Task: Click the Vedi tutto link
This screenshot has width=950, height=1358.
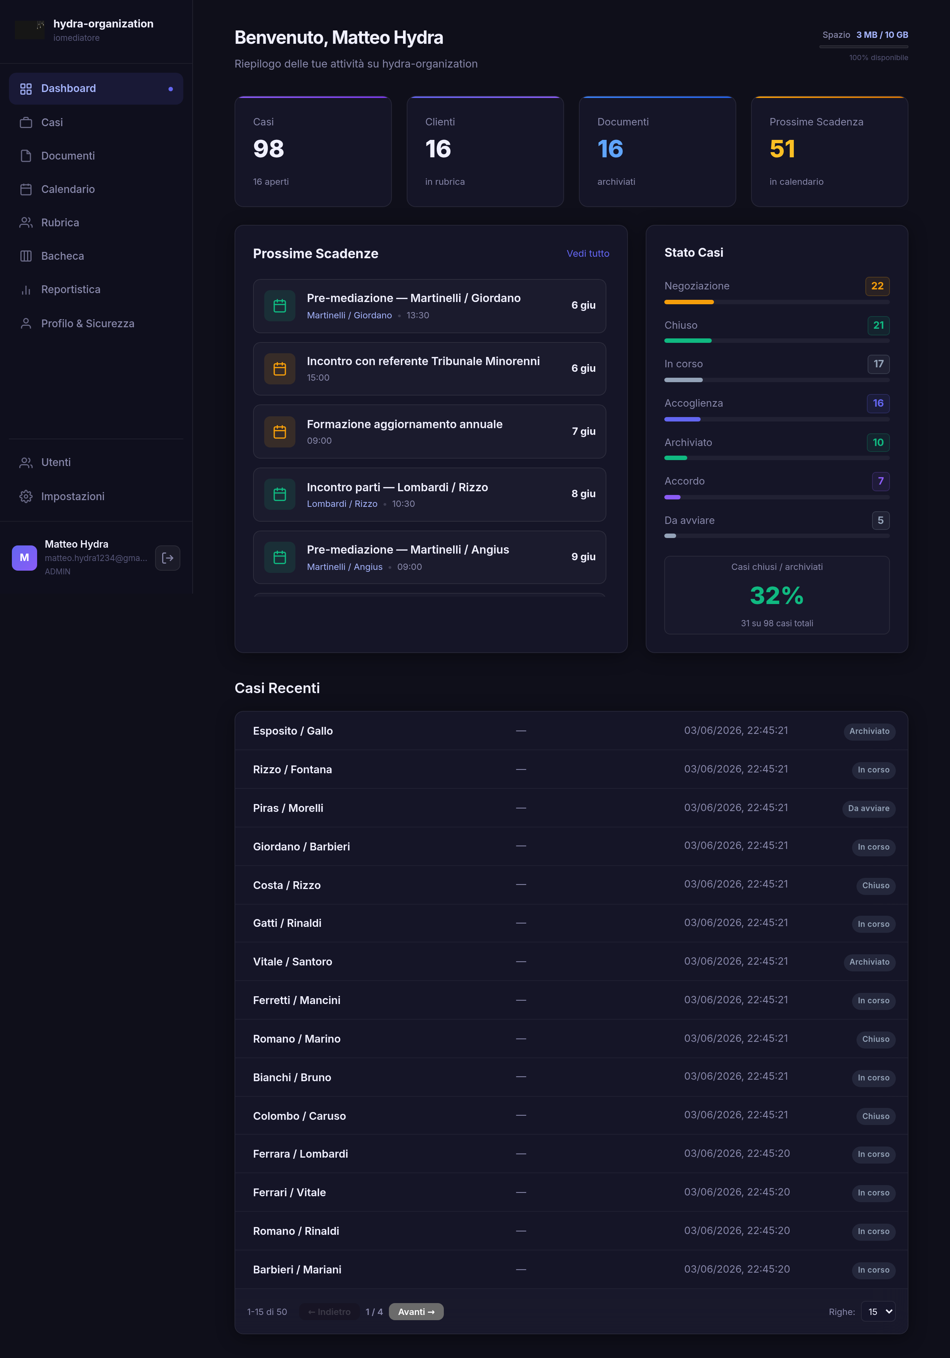Action: coord(587,253)
